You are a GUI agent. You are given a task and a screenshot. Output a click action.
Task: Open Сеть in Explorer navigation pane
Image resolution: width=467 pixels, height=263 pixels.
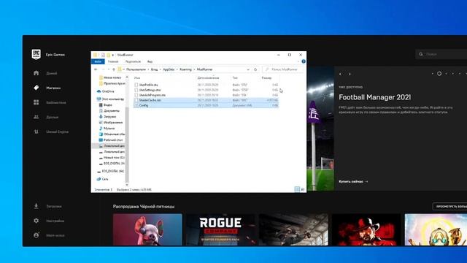(x=102, y=179)
